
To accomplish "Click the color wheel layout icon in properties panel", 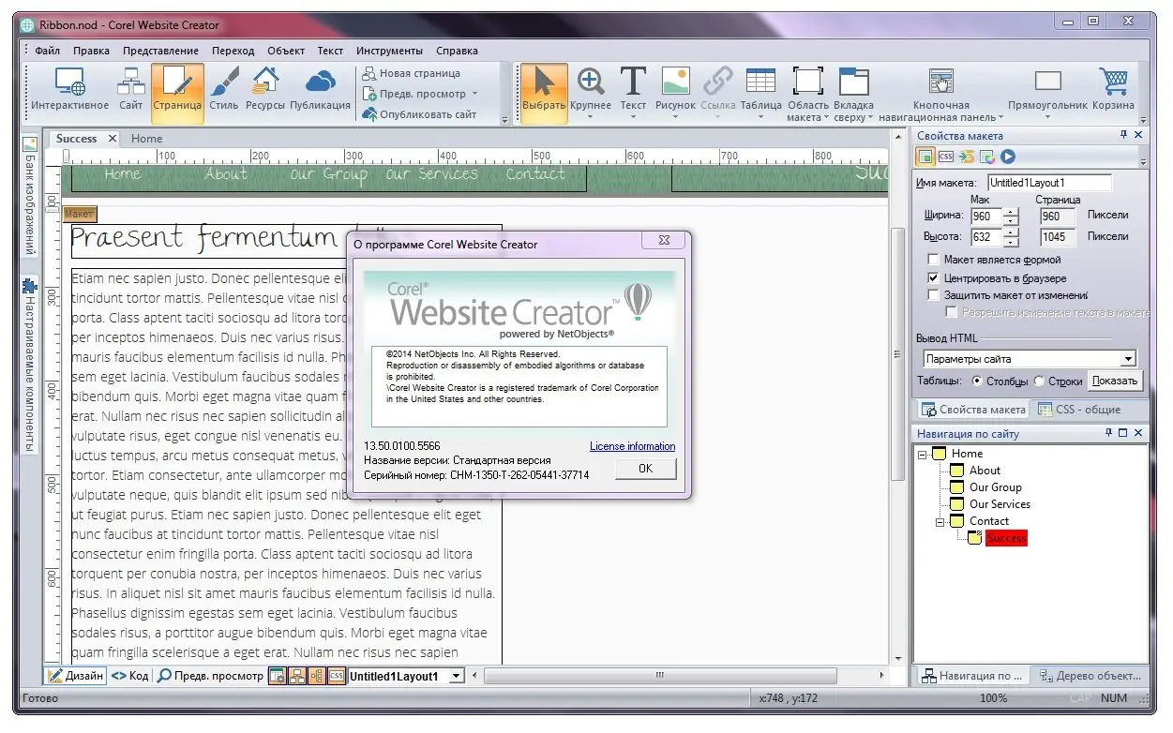I will pos(987,157).
